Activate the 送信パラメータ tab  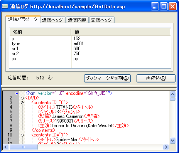(23, 19)
